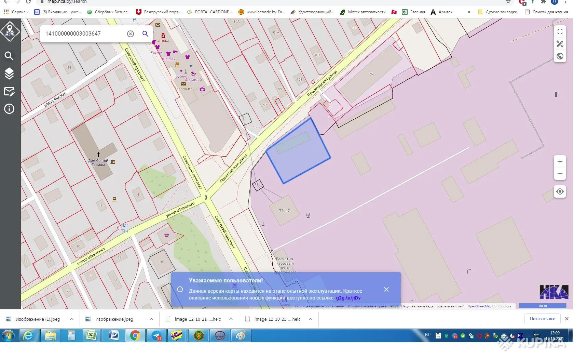Locate my position on the map

[x=560, y=191]
